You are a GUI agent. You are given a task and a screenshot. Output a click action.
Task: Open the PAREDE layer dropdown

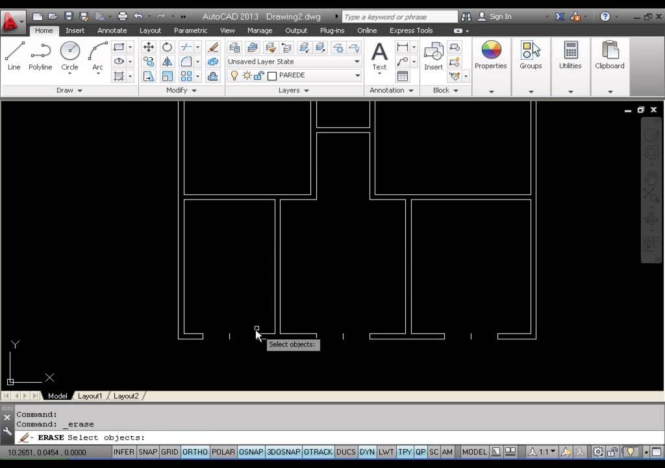tap(358, 75)
